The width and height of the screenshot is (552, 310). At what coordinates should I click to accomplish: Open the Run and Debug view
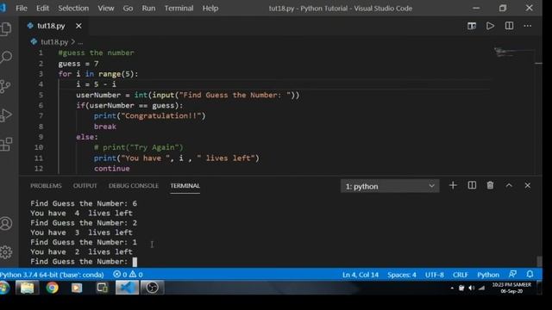(6, 115)
